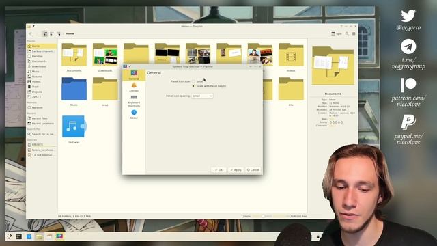
Task: Go back in Dolphin with back arrow
Action: pos(31,33)
